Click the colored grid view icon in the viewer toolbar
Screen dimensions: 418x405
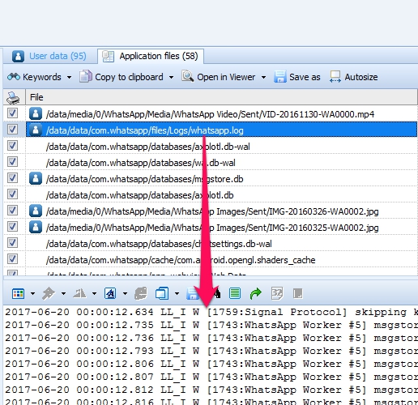18,293
